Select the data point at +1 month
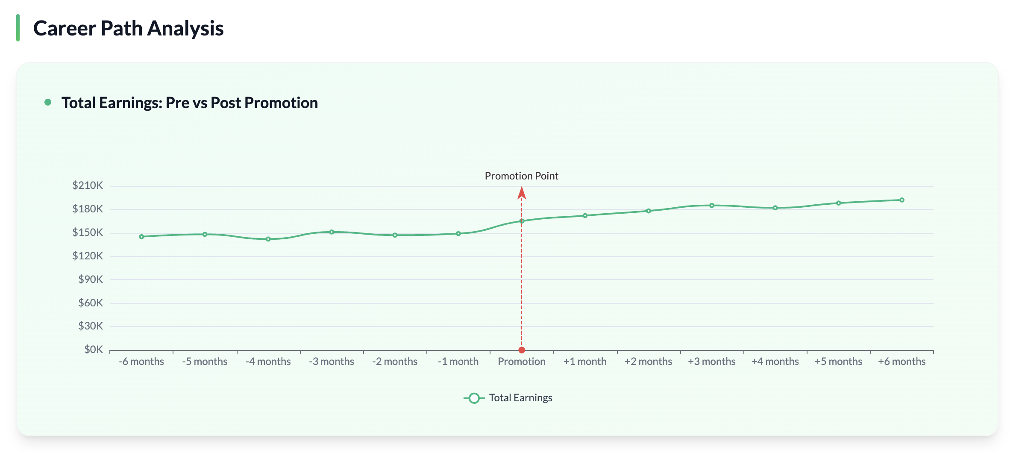The width and height of the screenshot is (1016, 453). point(585,216)
